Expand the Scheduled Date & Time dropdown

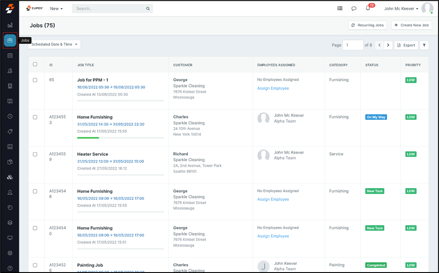click(54, 44)
